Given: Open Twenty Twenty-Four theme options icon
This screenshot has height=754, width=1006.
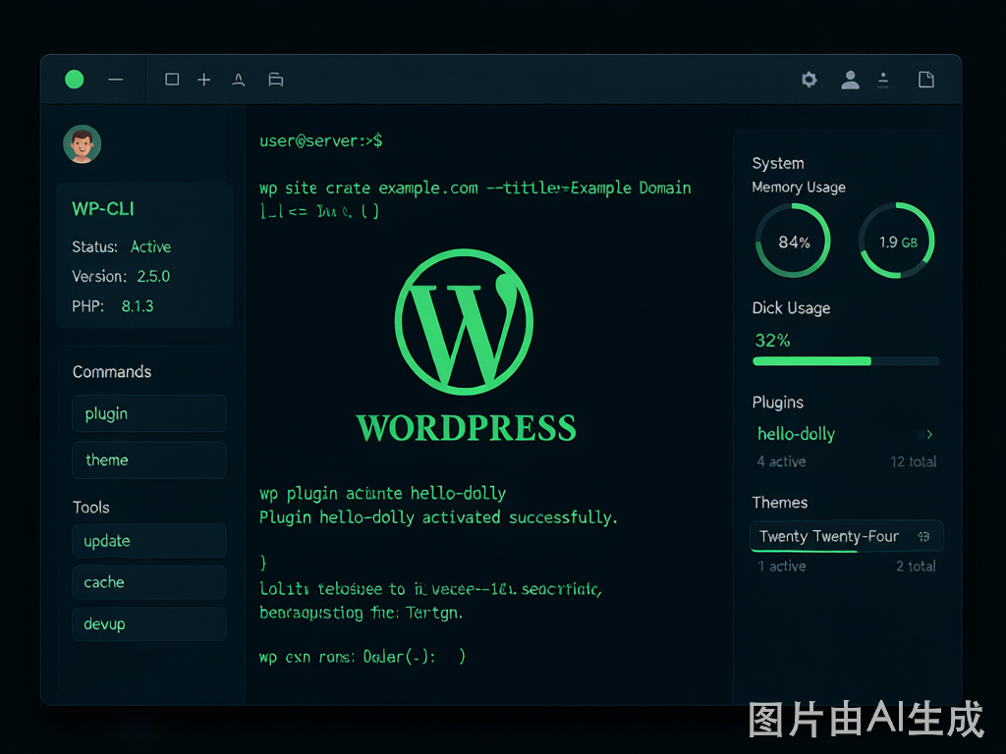Looking at the screenshot, I should (923, 537).
